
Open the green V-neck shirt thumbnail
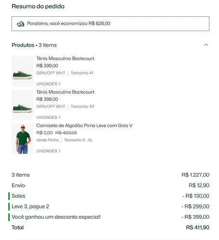click(x=23, y=138)
